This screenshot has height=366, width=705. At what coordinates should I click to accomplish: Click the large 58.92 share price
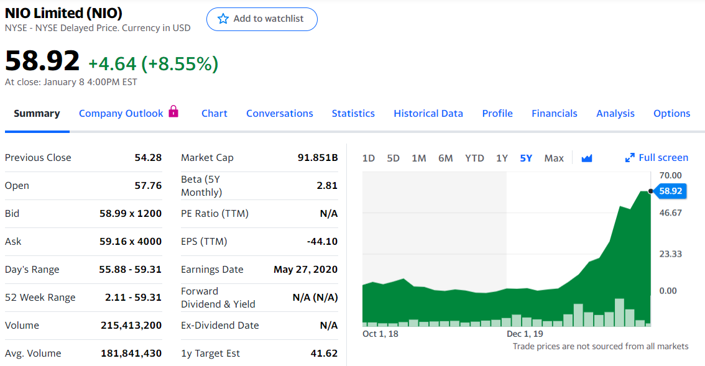(42, 61)
